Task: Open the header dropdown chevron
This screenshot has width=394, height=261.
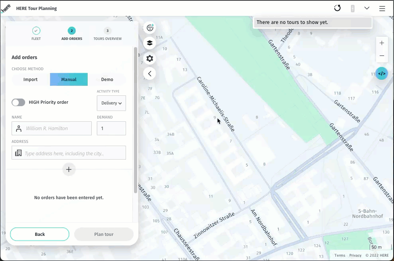Action: coord(367,8)
